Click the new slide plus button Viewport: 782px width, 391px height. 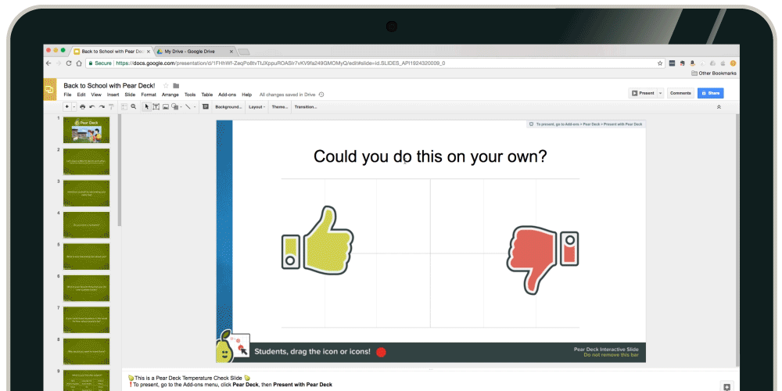click(66, 106)
